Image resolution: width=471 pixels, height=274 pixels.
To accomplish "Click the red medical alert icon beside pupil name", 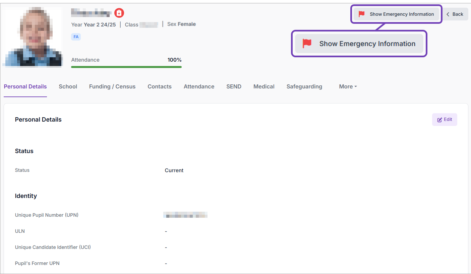I will [x=119, y=13].
